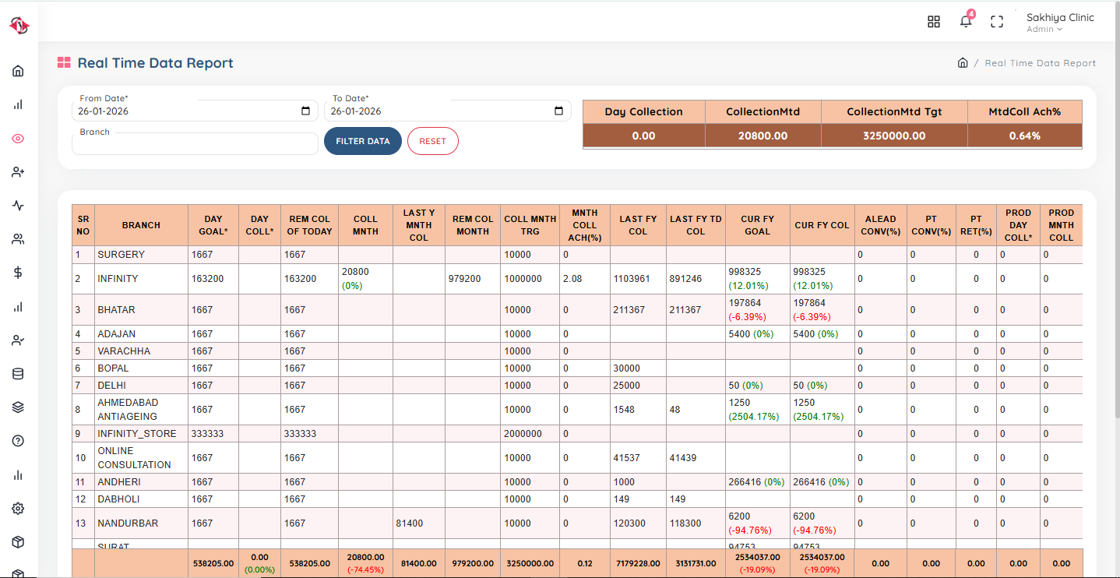Open the database icon in the sidebar
This screenshot has height=578, width=1120.
[17, 373]
